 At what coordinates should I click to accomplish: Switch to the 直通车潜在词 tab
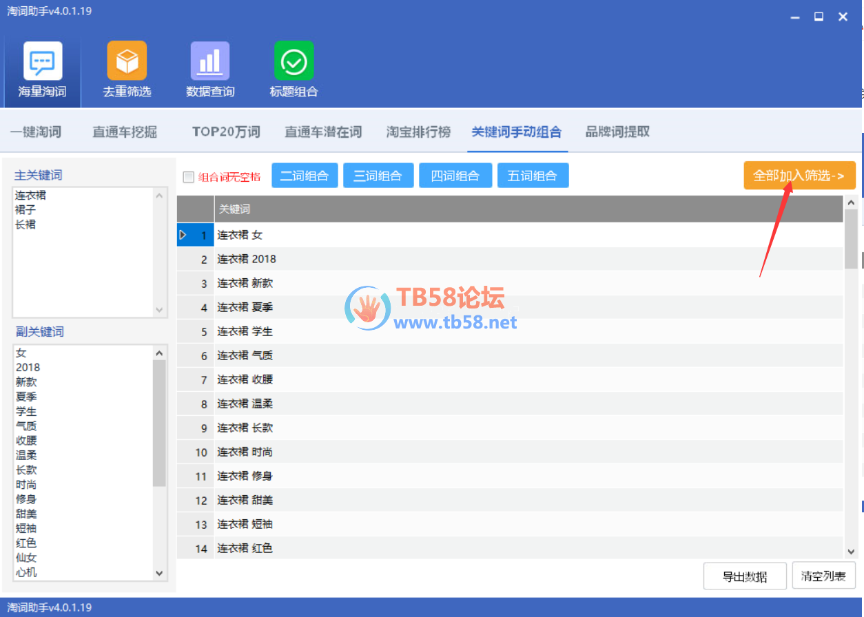[323, 132]
